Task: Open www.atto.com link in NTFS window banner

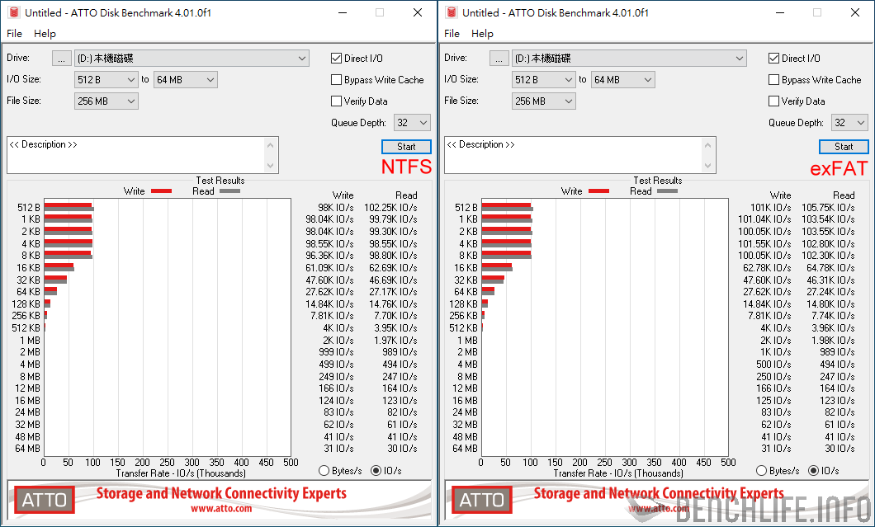Action: (221, 509)
